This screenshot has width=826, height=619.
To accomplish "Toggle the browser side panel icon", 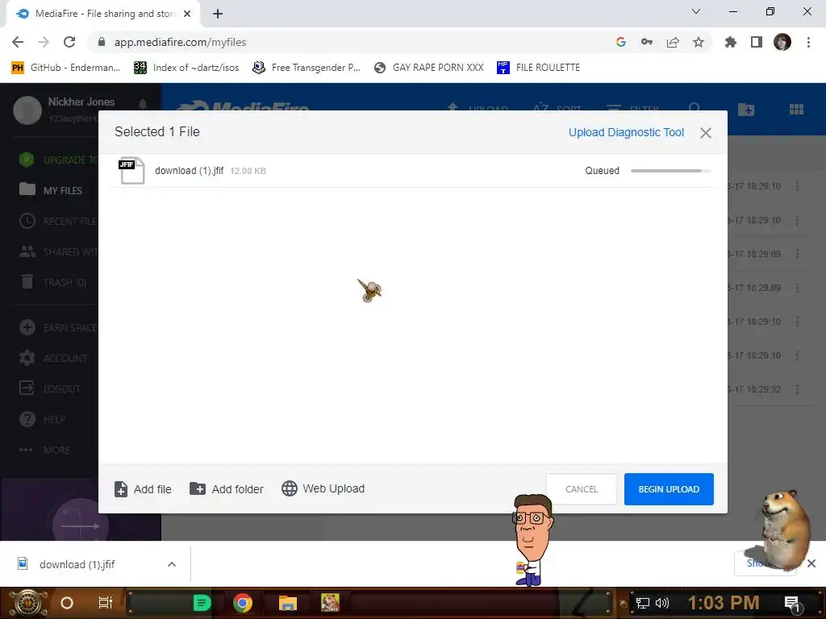I will (757, 42).
